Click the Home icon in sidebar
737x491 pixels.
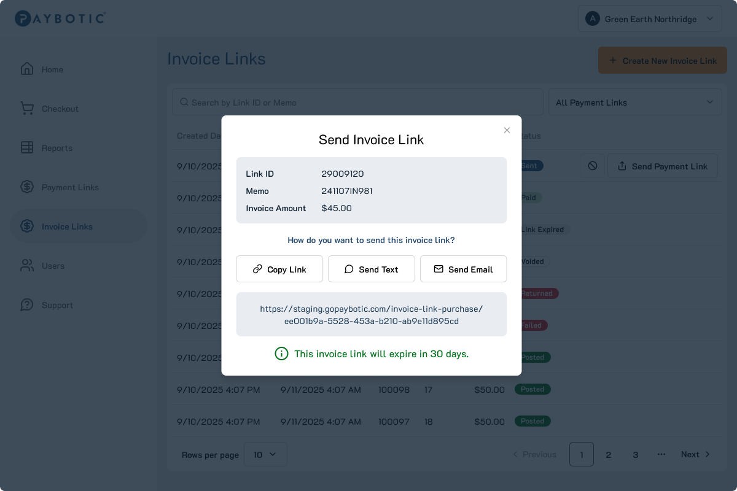(27, 69)
